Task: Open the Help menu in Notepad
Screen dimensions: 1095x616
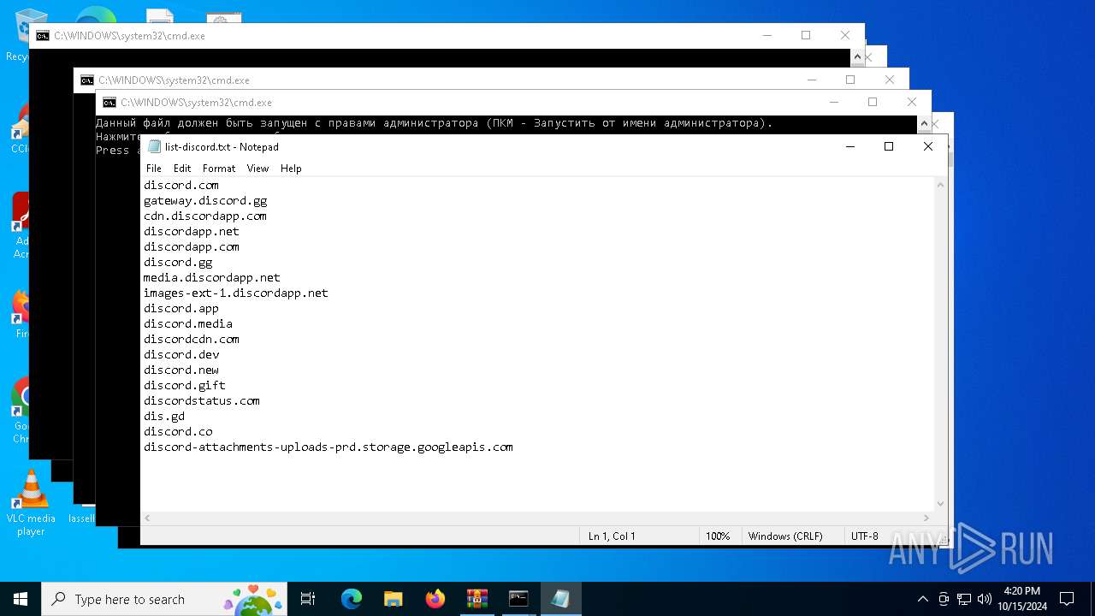Action: (x=291, y=169)
